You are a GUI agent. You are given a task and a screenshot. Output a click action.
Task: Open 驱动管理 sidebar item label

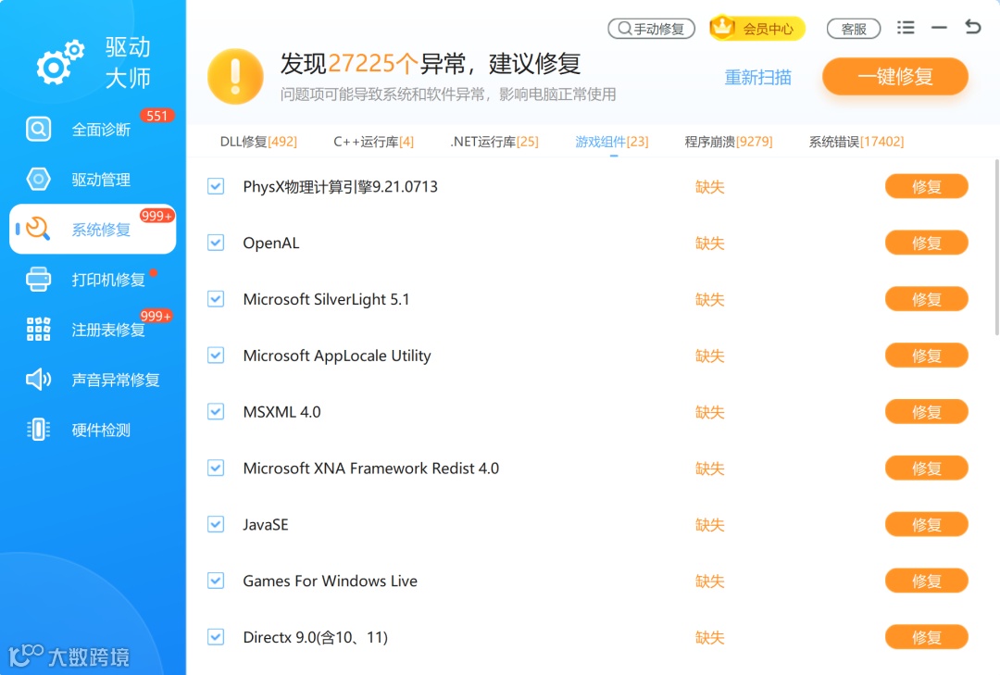[x=101, y=180]
